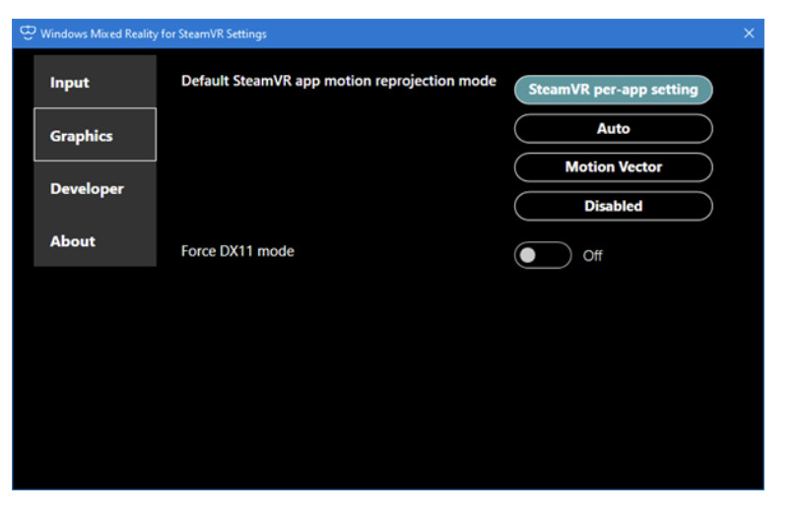Set motion reprojection to Disabled
The height and width of the screenshot is (517, 796).
pos(613,206)
